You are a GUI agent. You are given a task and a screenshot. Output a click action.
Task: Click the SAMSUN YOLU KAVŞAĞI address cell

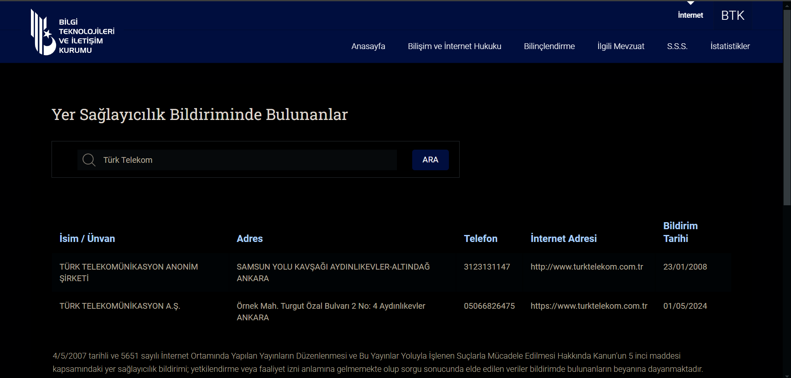[x=333, y=272]
